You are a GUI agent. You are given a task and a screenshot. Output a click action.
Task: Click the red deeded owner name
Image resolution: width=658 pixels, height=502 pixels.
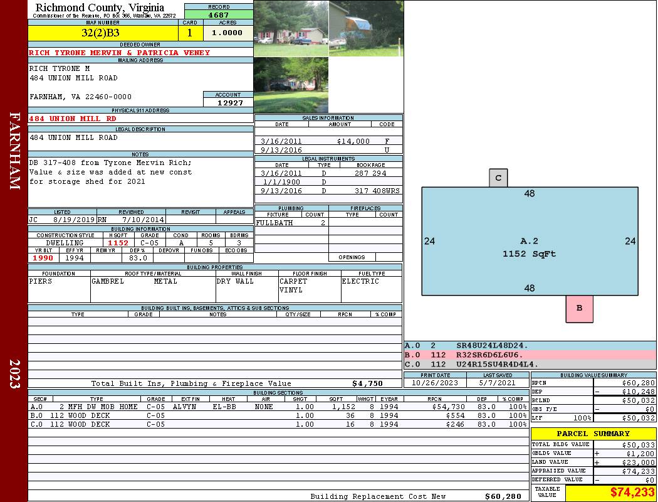[120, 53]
